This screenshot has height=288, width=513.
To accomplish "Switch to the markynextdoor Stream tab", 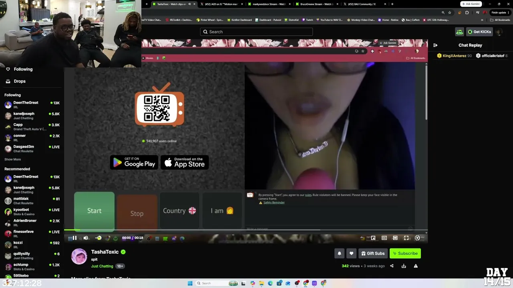I will [269, 4].
